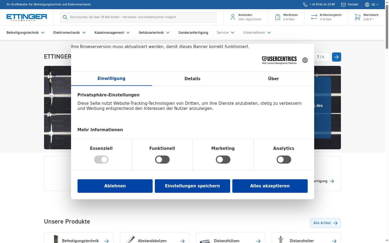389x243 pixels.
Task: Expand the Kabelmanagement navigation menu
Action: [x=112, y=33]
